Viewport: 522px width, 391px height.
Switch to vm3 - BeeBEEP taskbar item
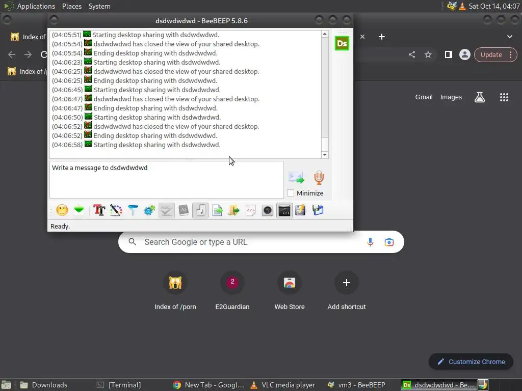(356, 385)
